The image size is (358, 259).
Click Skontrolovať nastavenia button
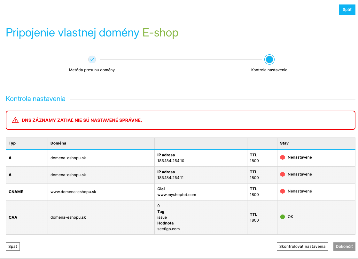pyautogui.click(x=302, y=247)
